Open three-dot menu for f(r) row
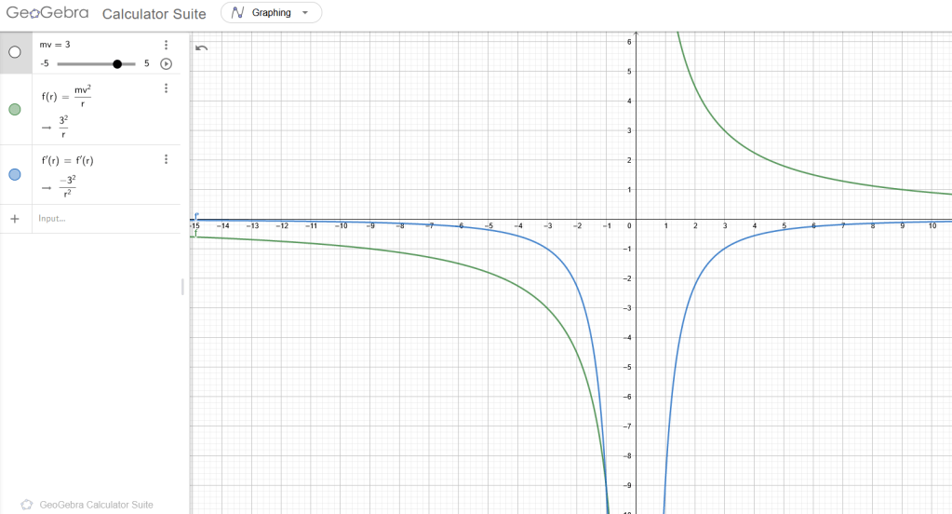 click(166, 88)
